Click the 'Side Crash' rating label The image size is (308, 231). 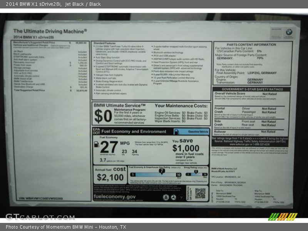coord(218,123)
